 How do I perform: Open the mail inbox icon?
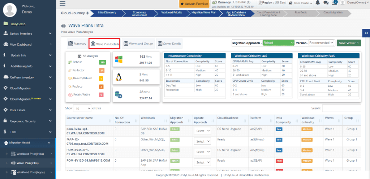point(334,3)
